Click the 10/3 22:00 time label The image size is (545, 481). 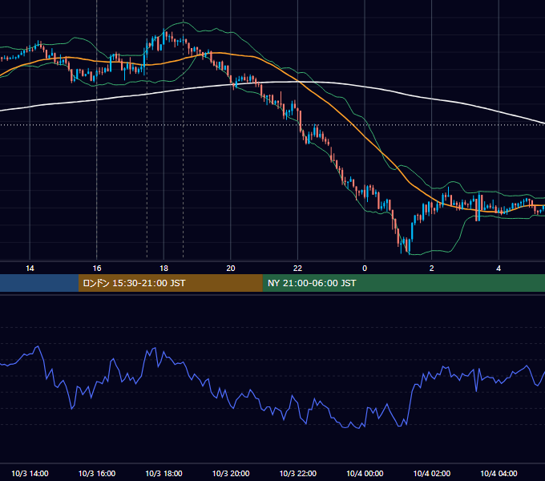[x=298, y=473]
